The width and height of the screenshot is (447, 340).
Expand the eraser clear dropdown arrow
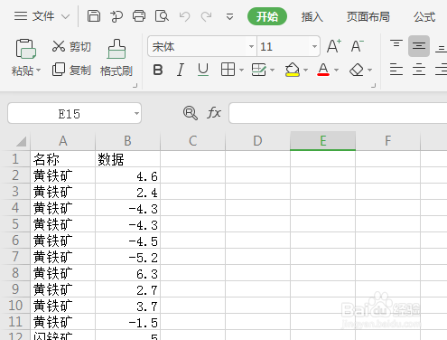[x=370, y=71]
